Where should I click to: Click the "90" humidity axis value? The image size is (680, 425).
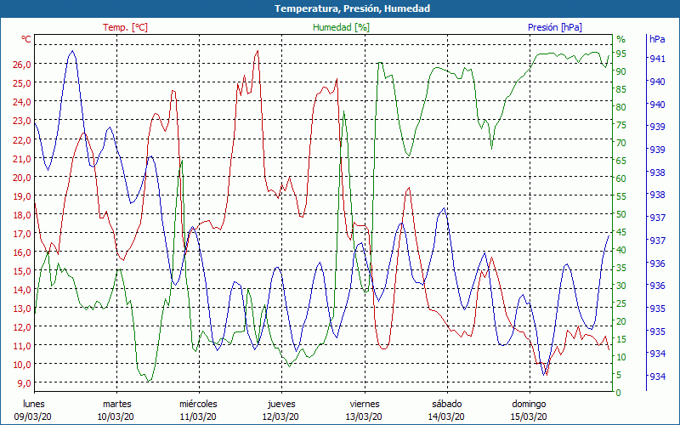click(x=621, y=71)
